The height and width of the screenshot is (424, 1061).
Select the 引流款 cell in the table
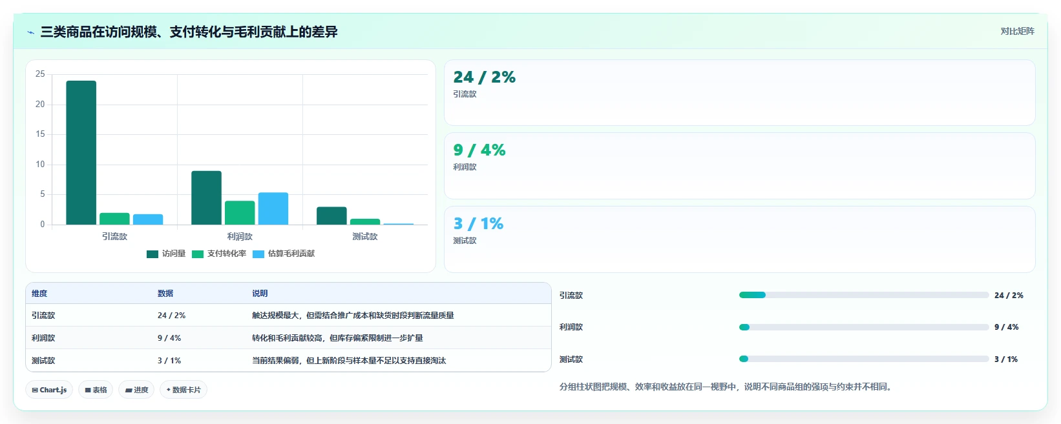pos(43,316)
